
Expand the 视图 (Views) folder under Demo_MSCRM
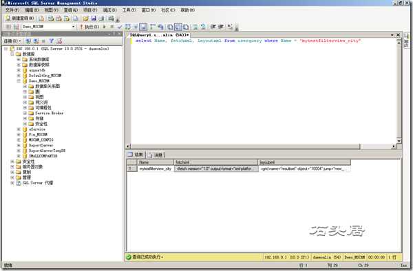point(25,97)
